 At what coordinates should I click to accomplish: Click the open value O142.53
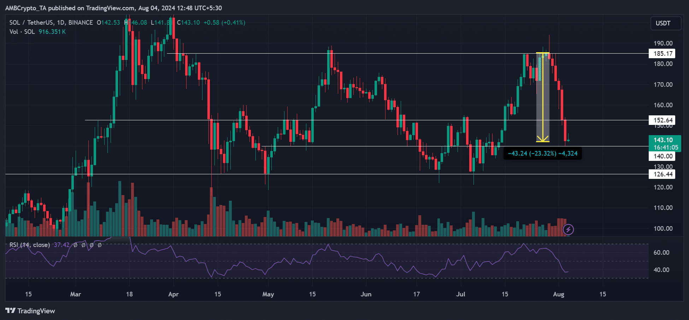pyautogui.click(x=108, y=23)
